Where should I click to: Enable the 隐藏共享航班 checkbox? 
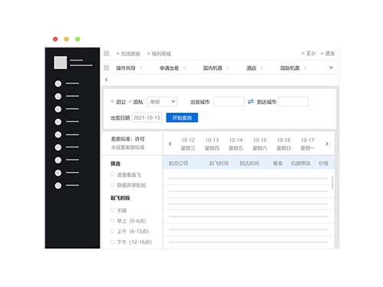pyautogui.click(x=112, y=185)
